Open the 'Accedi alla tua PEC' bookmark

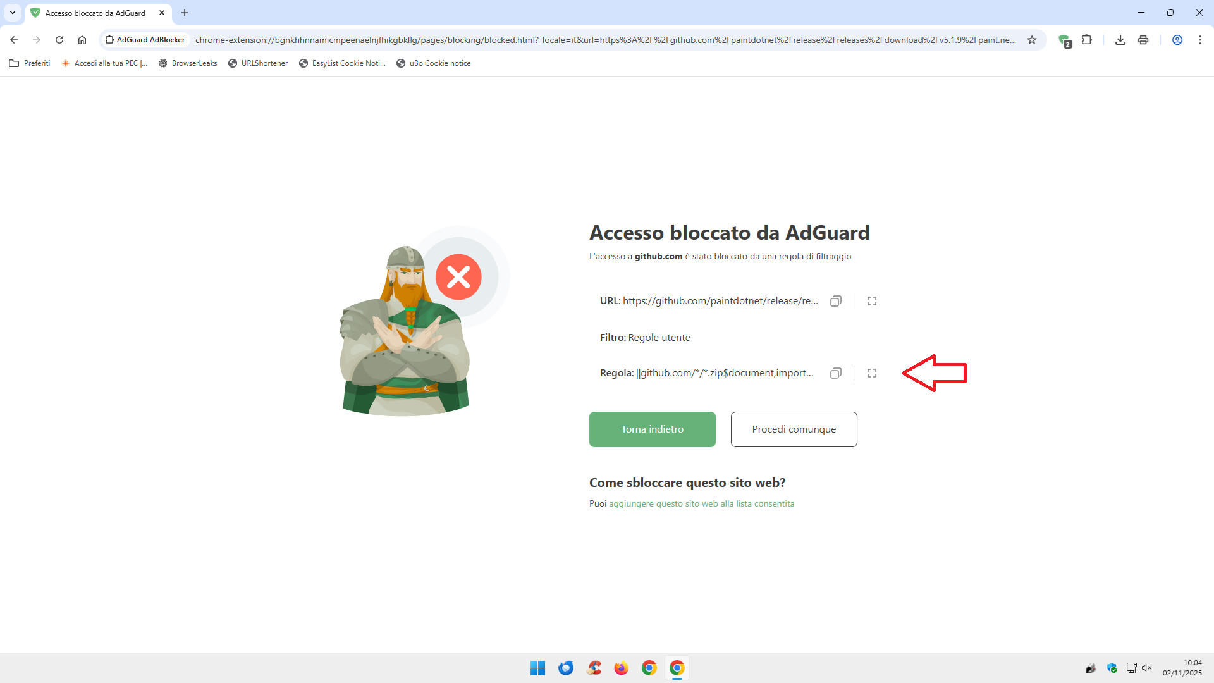pos(104,63)
